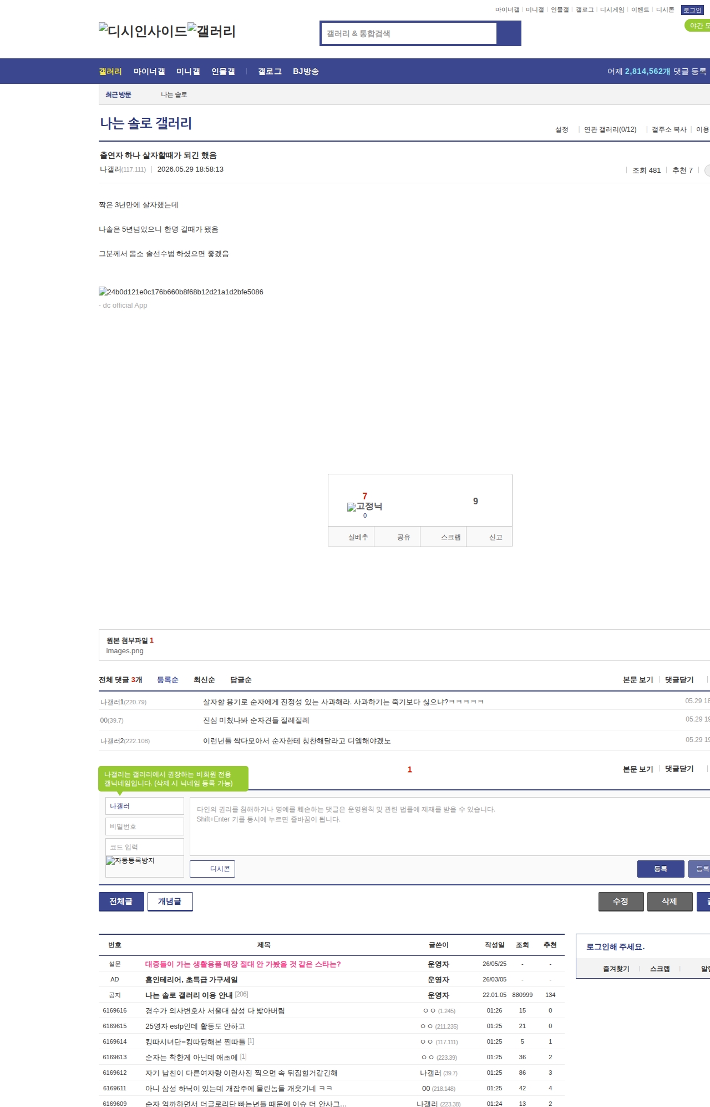Click the 수정 edit button
This screenshot has height=1107, width=710.
pyautogui.click(x=621, y=901)
